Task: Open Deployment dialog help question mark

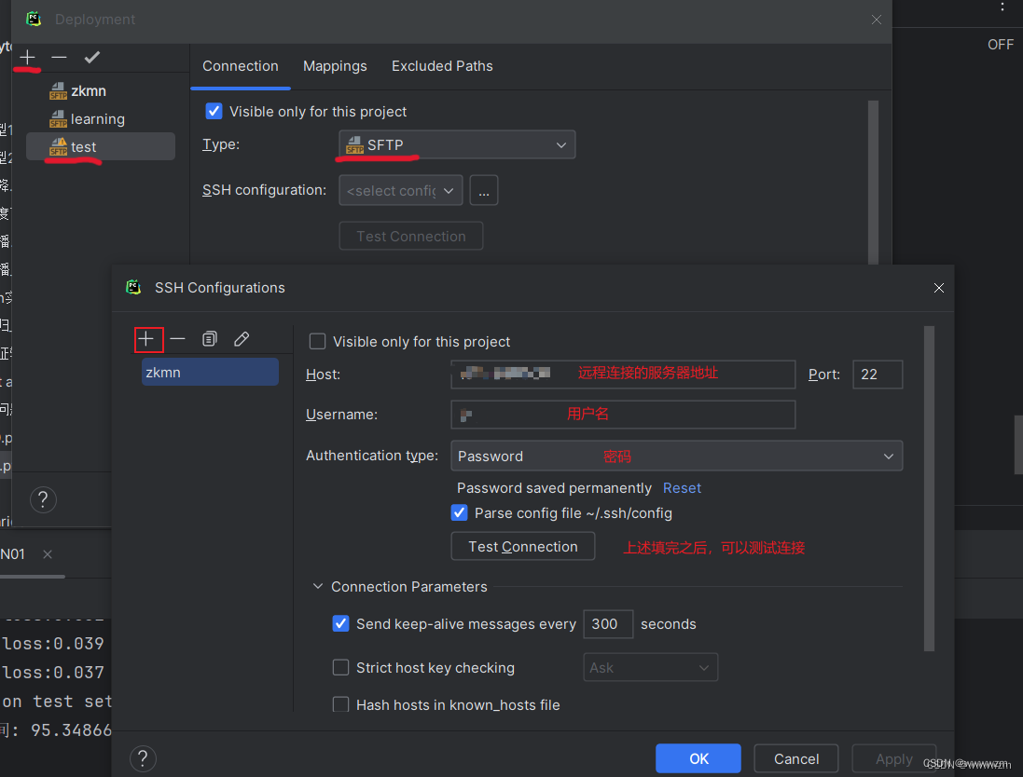Action: [x=43, y=500]
